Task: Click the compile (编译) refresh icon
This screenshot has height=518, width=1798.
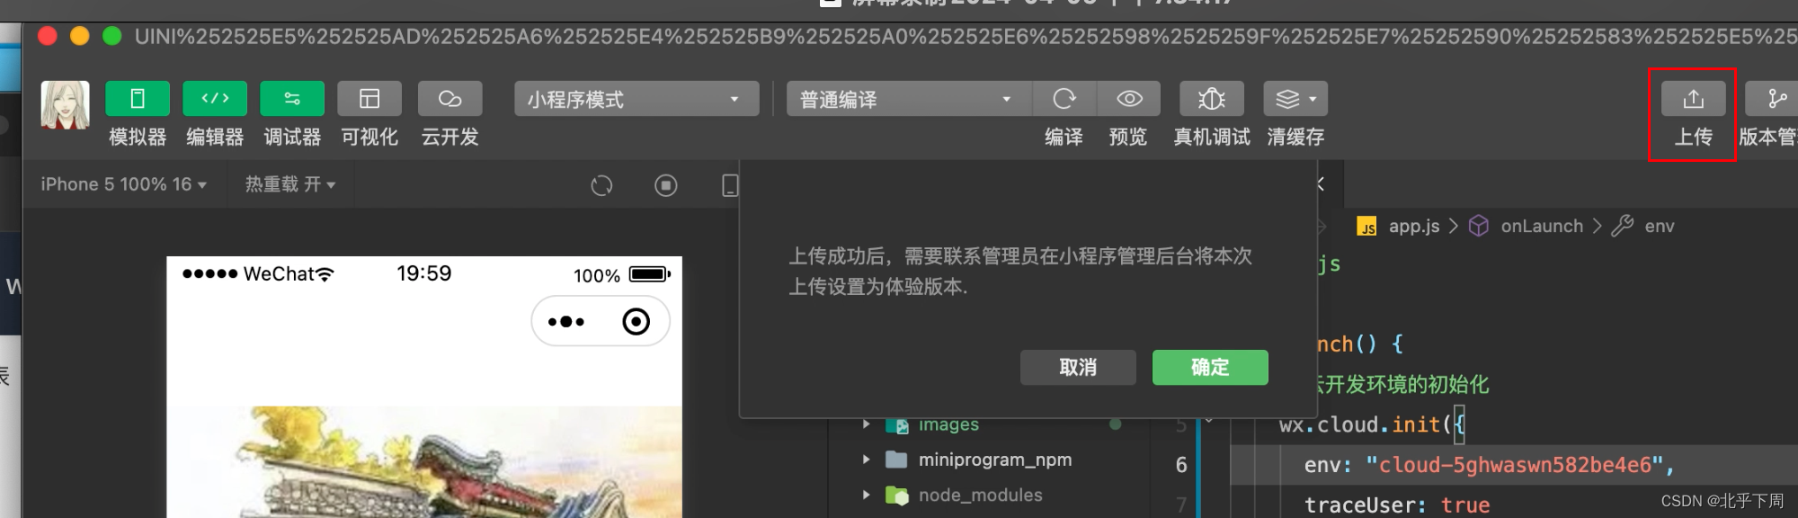Action: point(1064,99)
